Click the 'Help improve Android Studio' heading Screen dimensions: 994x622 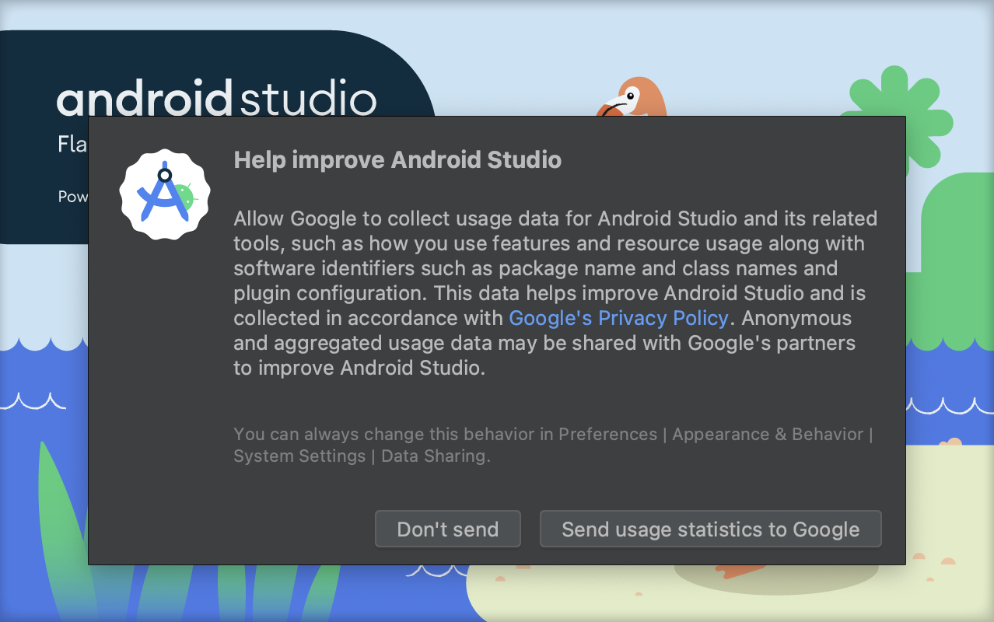coord(397,160)
